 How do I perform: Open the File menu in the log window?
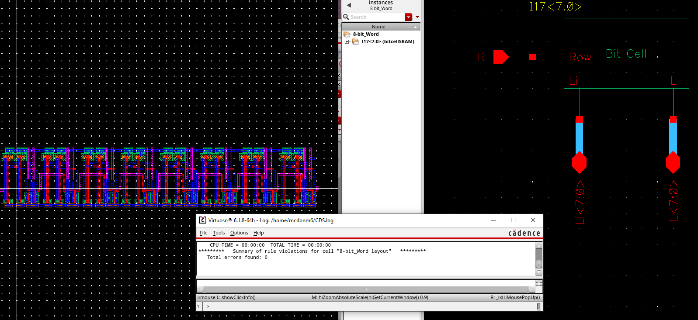coord(204,233)
